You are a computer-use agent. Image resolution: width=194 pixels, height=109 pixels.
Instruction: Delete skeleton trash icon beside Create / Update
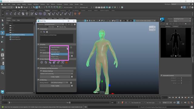tap(72, 77)
